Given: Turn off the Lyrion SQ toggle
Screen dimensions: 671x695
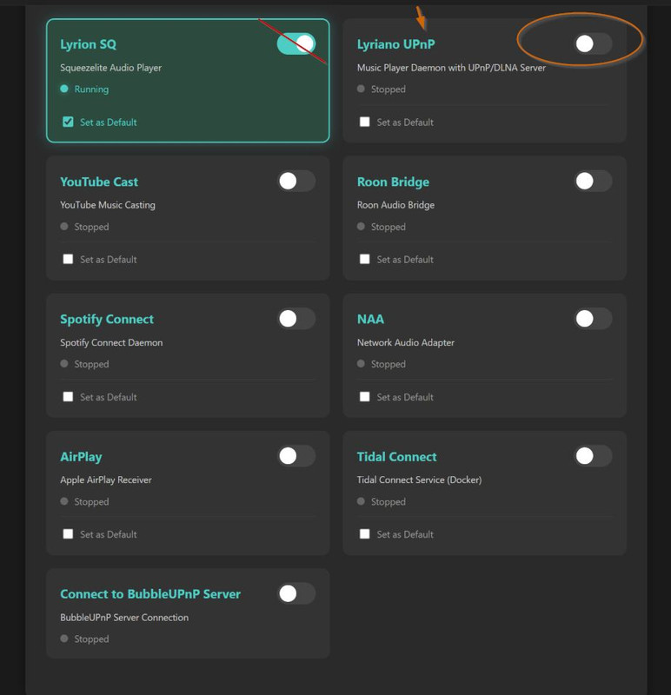Looking at the screenshot, I should point(296,44).
